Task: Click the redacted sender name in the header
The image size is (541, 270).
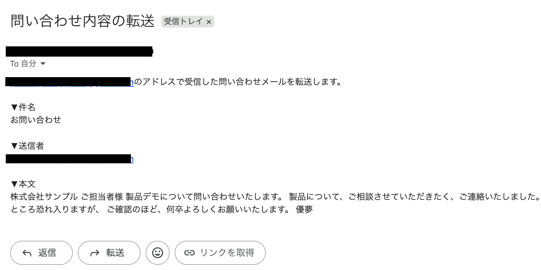Action: point(79,51)
